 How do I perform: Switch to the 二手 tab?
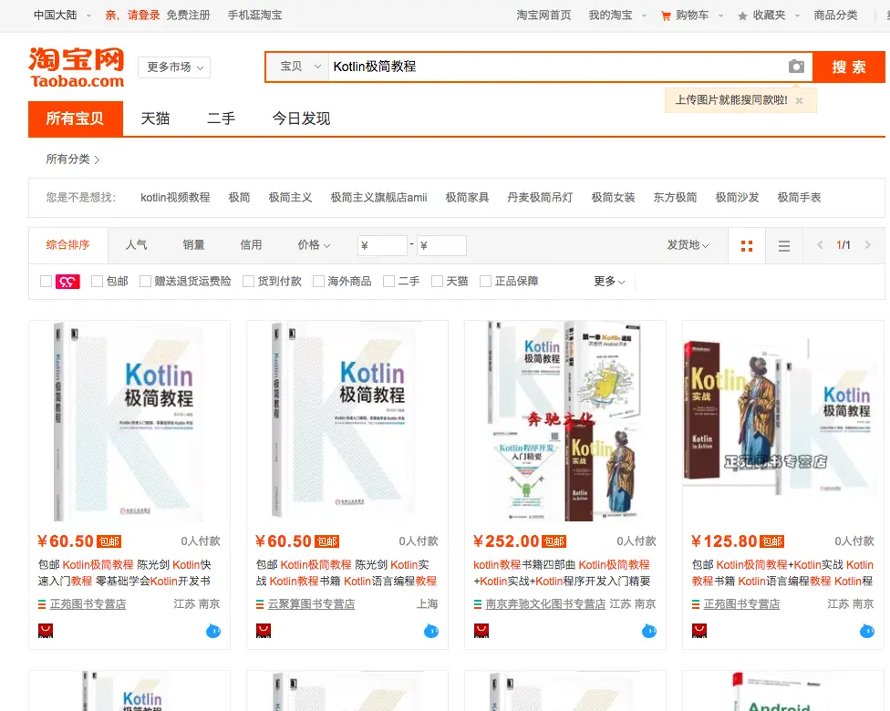tap(221, 118)
